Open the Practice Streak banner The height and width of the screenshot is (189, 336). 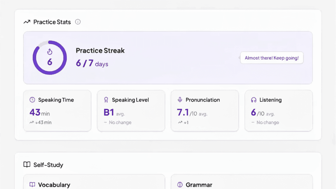168,58
